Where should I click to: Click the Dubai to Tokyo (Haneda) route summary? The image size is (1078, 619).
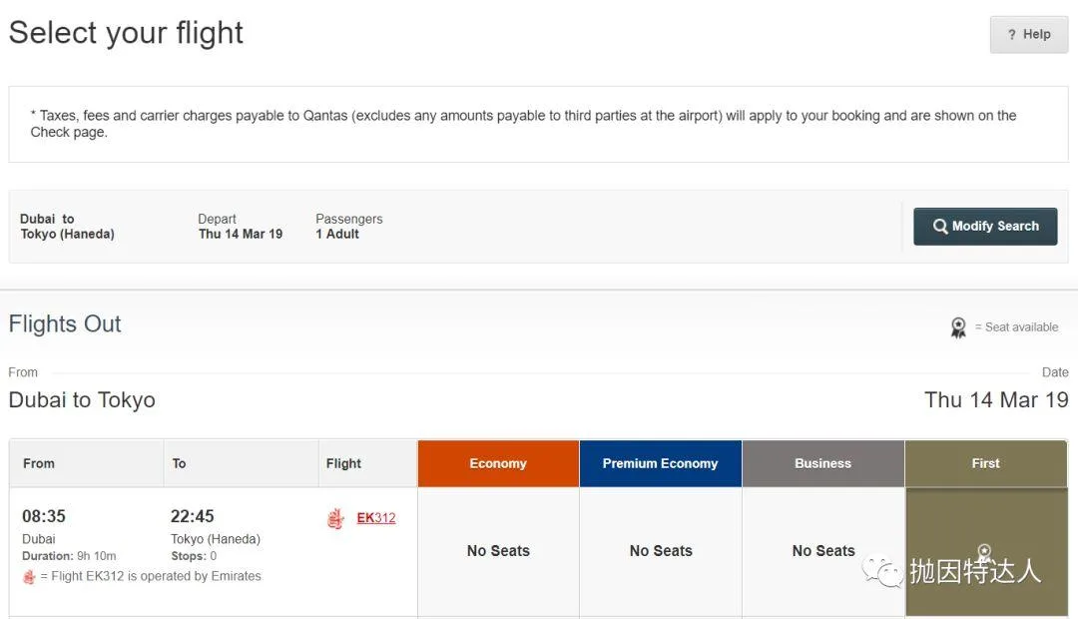68,227
